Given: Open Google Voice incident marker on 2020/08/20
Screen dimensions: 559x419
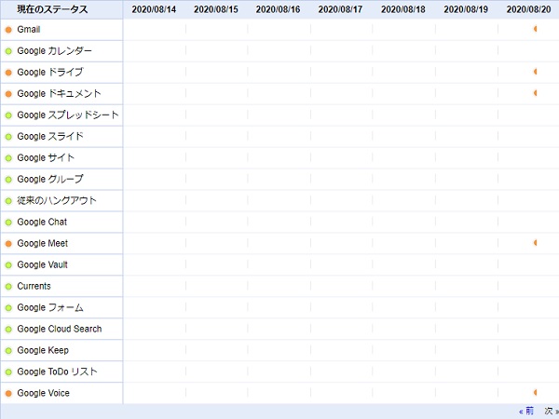Looking at the screenshot, I should [535, 393].
